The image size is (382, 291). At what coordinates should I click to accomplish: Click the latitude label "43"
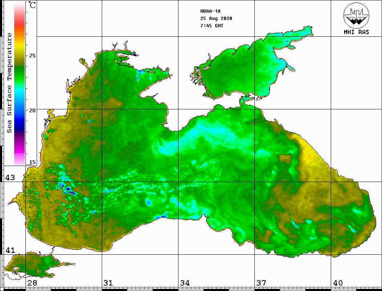10,178
